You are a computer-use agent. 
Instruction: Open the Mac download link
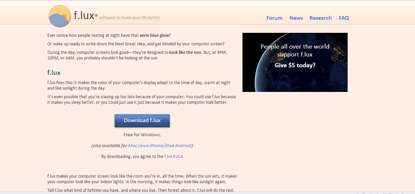point(132,145)
